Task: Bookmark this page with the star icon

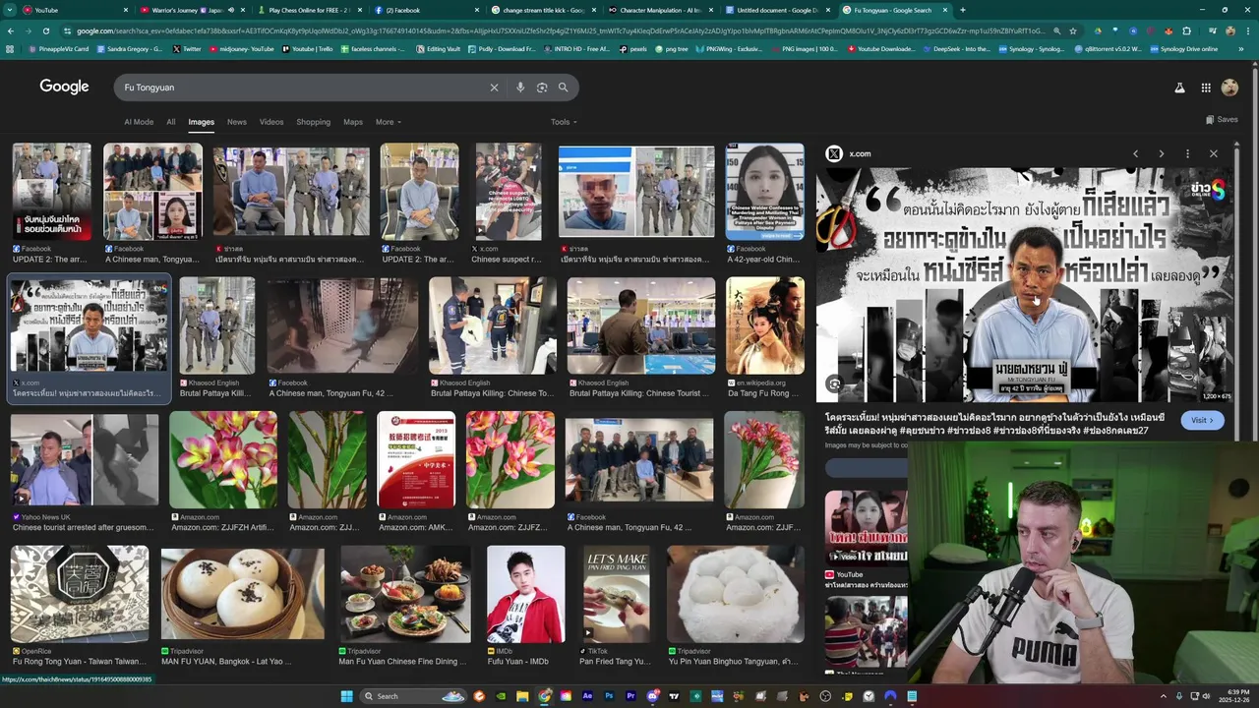Action: (x=1073, y=30)
